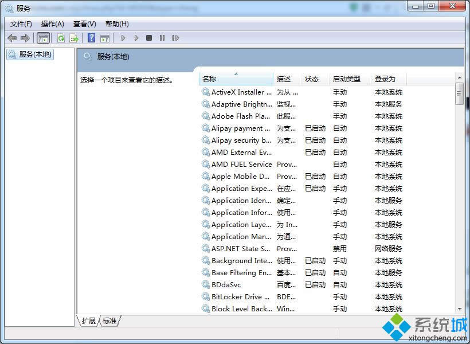Select the Block Level Backup service name
This screenshot has height=344, width=470.
[x=242, y=308]
